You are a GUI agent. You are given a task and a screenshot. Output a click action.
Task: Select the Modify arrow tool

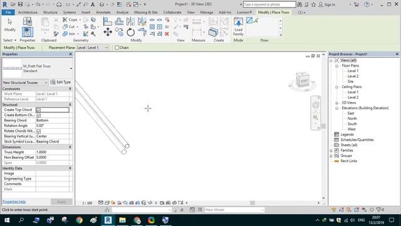(x=10, y=25)
